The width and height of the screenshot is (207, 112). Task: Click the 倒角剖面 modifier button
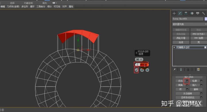pos(181,34)
